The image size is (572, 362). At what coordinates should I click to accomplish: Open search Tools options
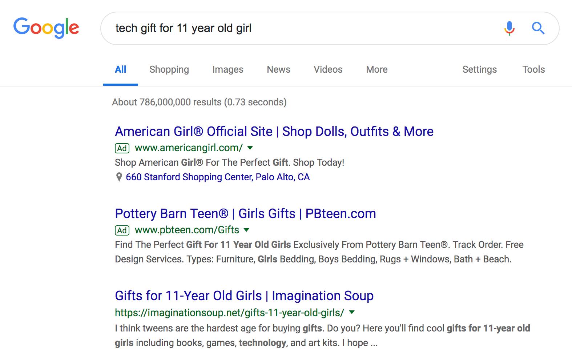coord(533,69)
